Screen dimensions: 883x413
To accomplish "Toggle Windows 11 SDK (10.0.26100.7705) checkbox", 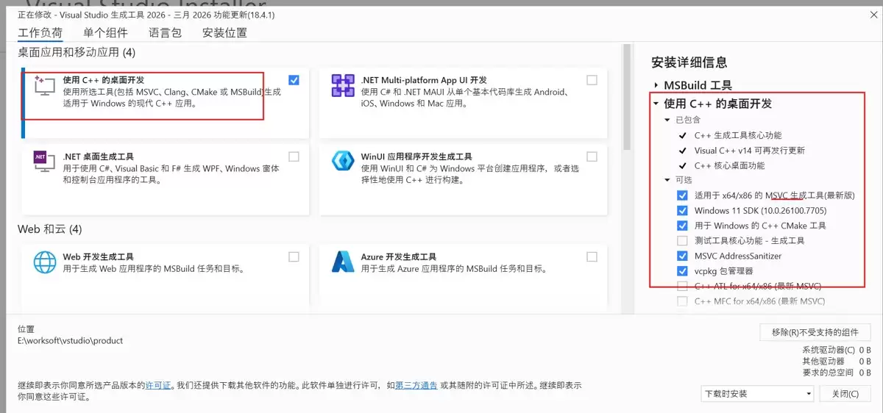I will (682, 210).
